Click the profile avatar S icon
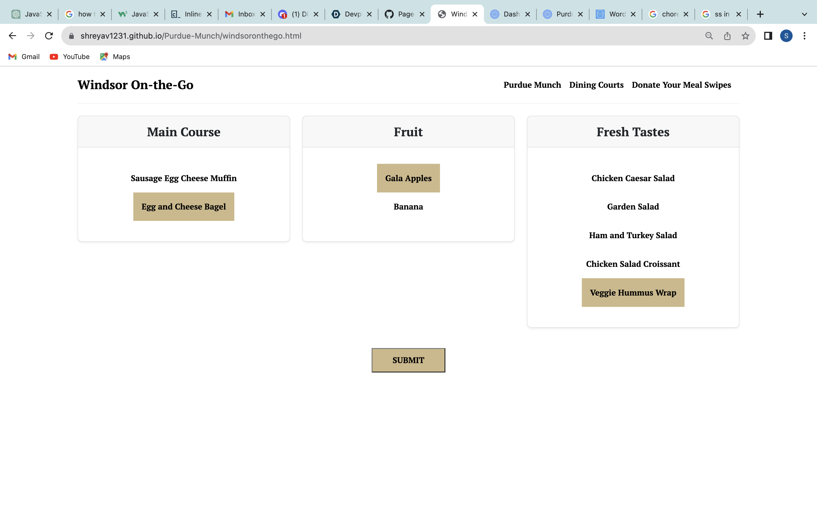817x511 pixels. pos(786,36)
